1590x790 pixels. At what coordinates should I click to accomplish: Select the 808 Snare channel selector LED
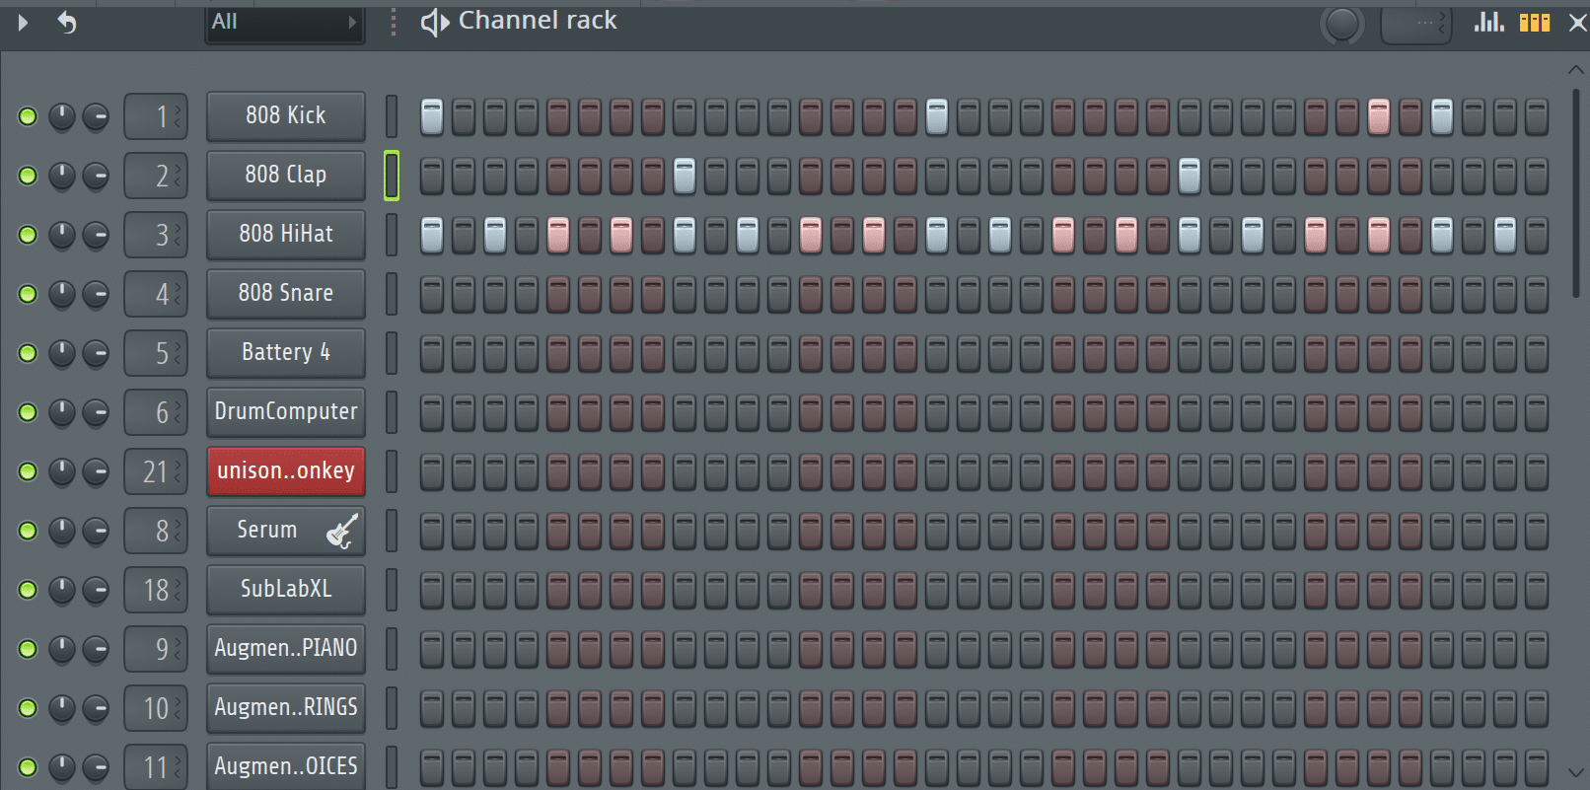[392, 294]
